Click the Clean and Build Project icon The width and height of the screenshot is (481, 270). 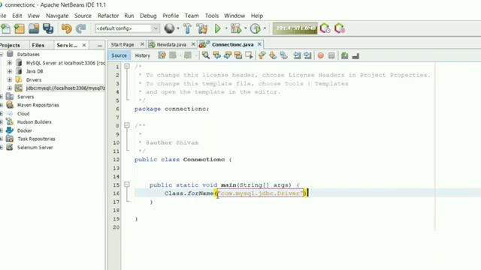(202, 28)
